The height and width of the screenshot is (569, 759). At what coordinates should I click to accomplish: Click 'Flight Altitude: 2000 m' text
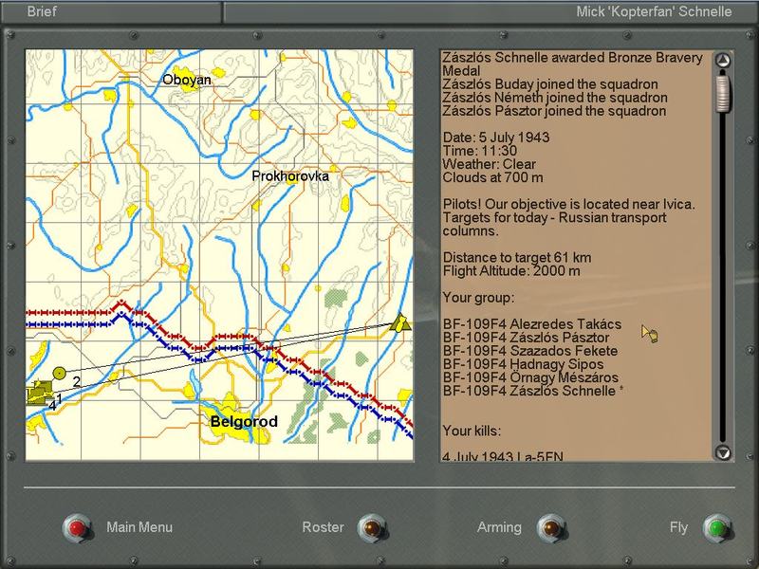511,271
